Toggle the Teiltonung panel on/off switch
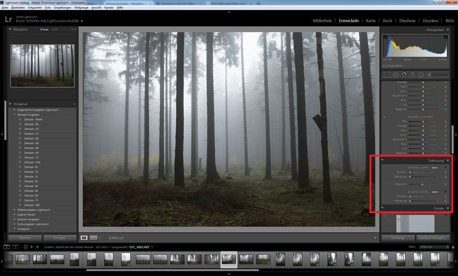Screen dimensions: 458x276 pos(383,160)
